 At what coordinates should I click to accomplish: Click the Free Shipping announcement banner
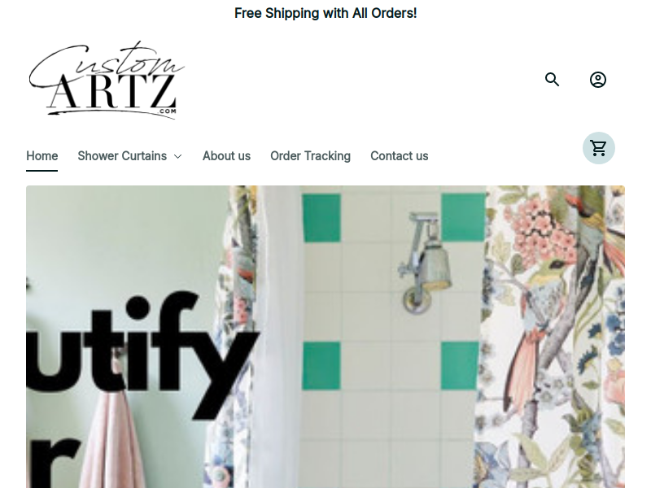click(x=325, y=13)
